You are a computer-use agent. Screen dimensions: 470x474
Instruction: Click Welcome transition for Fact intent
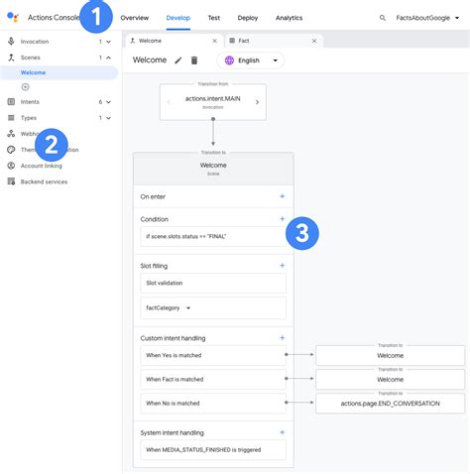click(390, 380)
